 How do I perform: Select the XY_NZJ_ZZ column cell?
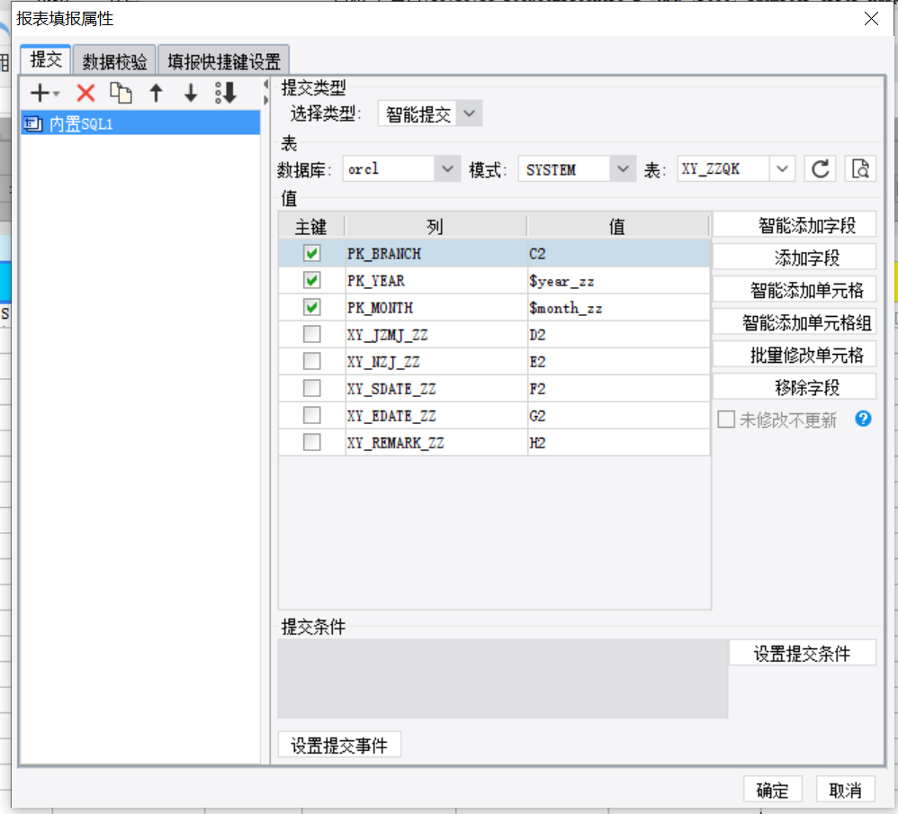point(436,361)
